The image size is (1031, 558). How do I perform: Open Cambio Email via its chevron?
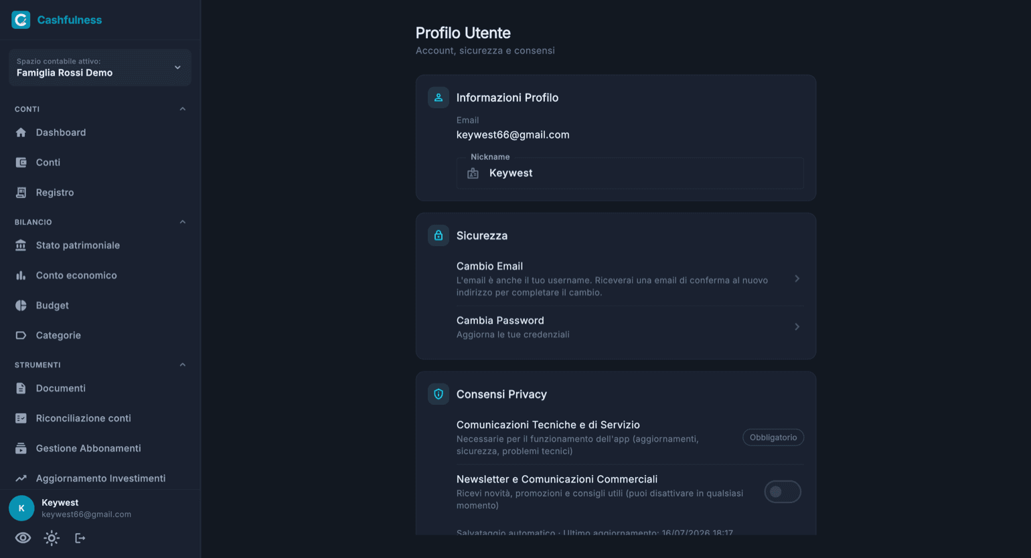point(797,279)
